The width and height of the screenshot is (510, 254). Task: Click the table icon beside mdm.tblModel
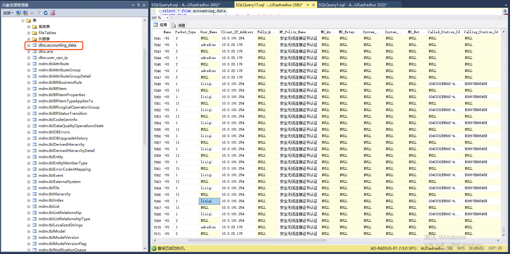35,231
